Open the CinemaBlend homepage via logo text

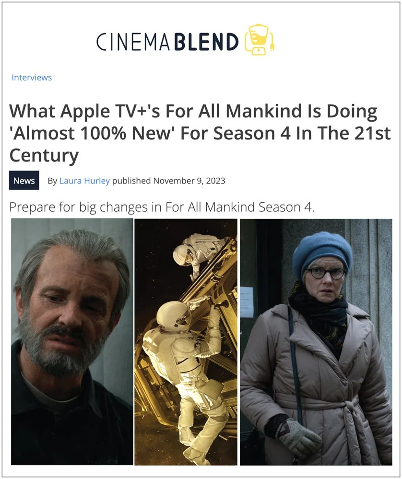click(167, 42)
